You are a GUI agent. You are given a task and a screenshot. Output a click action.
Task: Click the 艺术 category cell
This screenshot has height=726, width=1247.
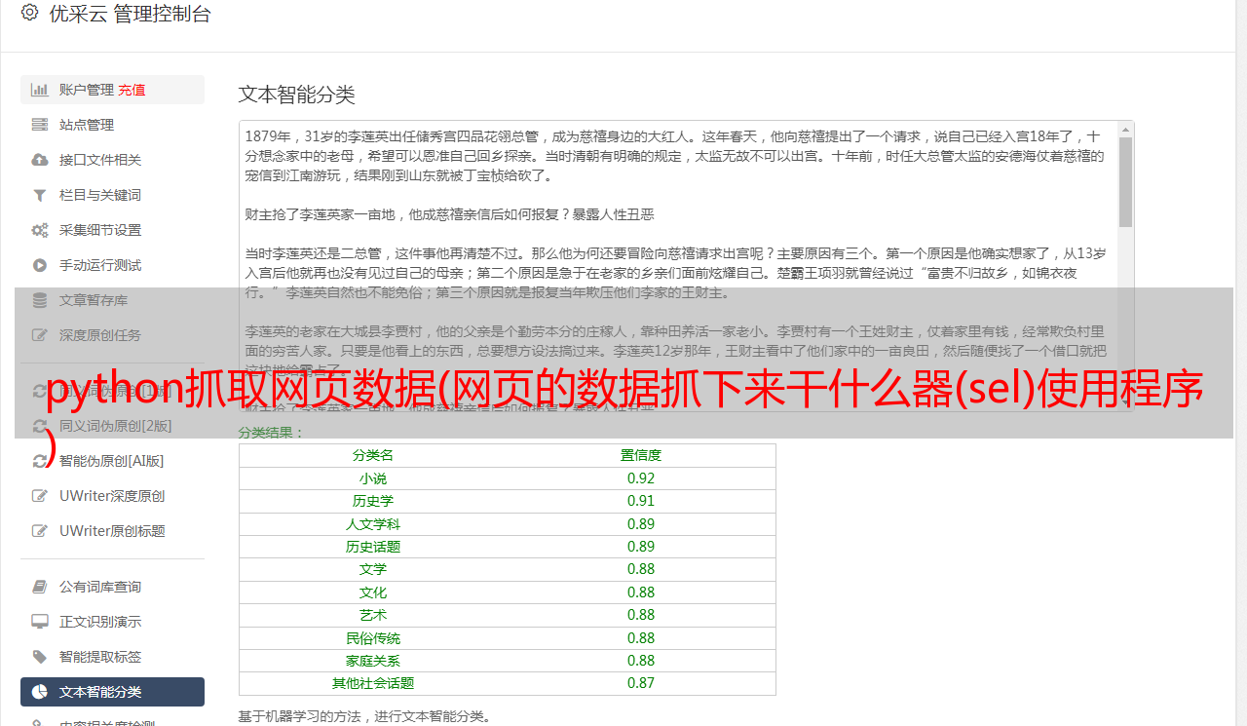click(x=373, y=615)
